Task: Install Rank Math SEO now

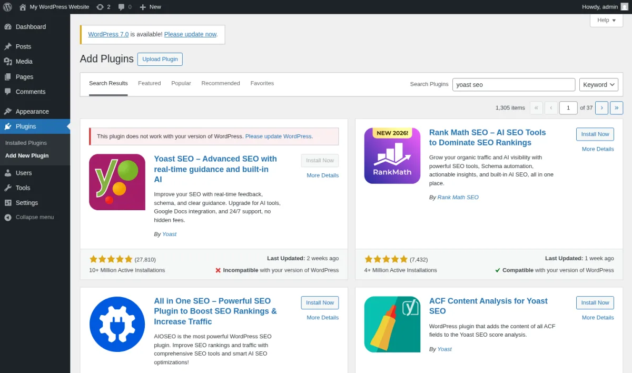Action: coord(595,134)
